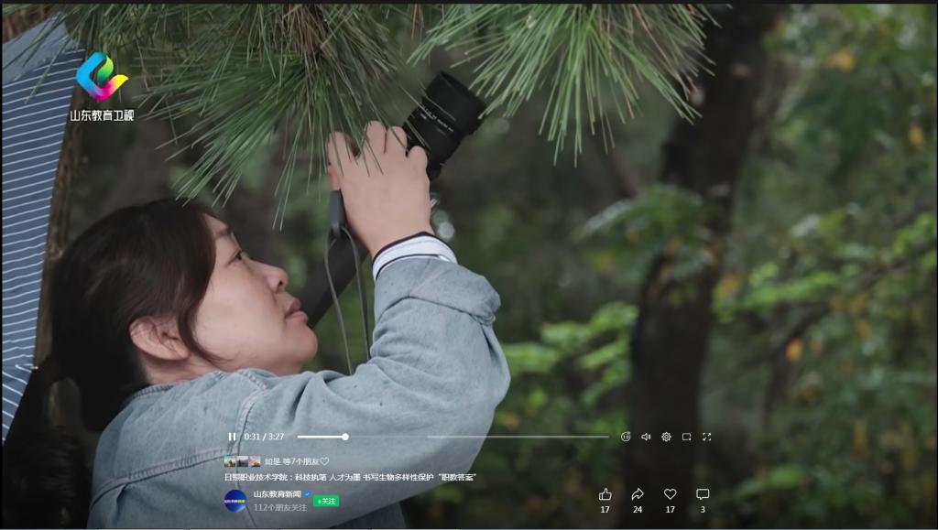Click the friends' avatars thumbnails
The image size is (938, 530).
pyautogui.click(x=242, y=461)
